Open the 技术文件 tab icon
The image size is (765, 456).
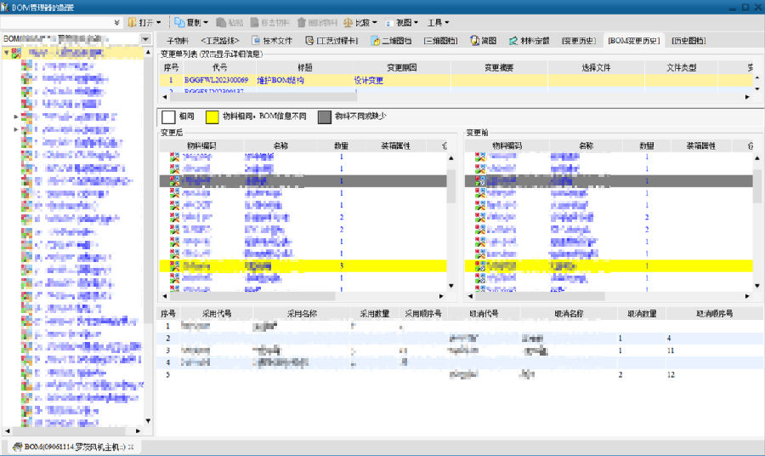click(x=256, y=40)
